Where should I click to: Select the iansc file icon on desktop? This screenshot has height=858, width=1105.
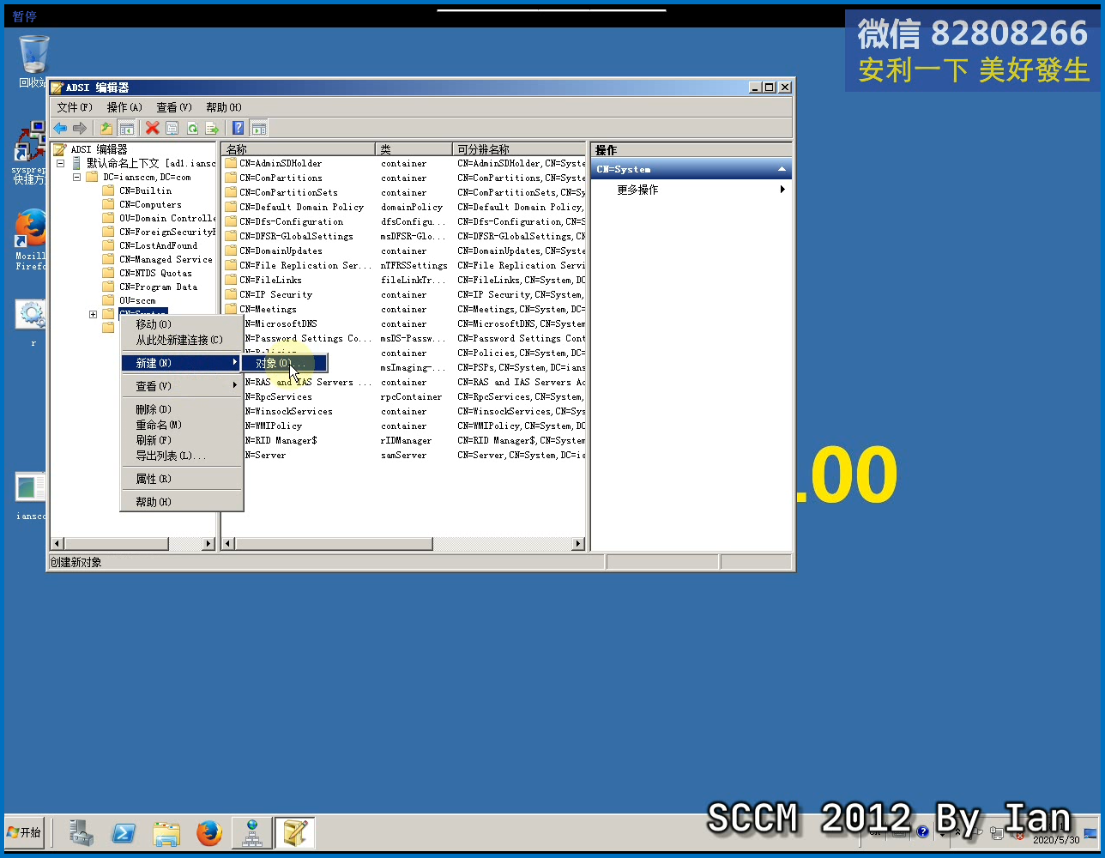pyautogui.click(x=31, y=486)
